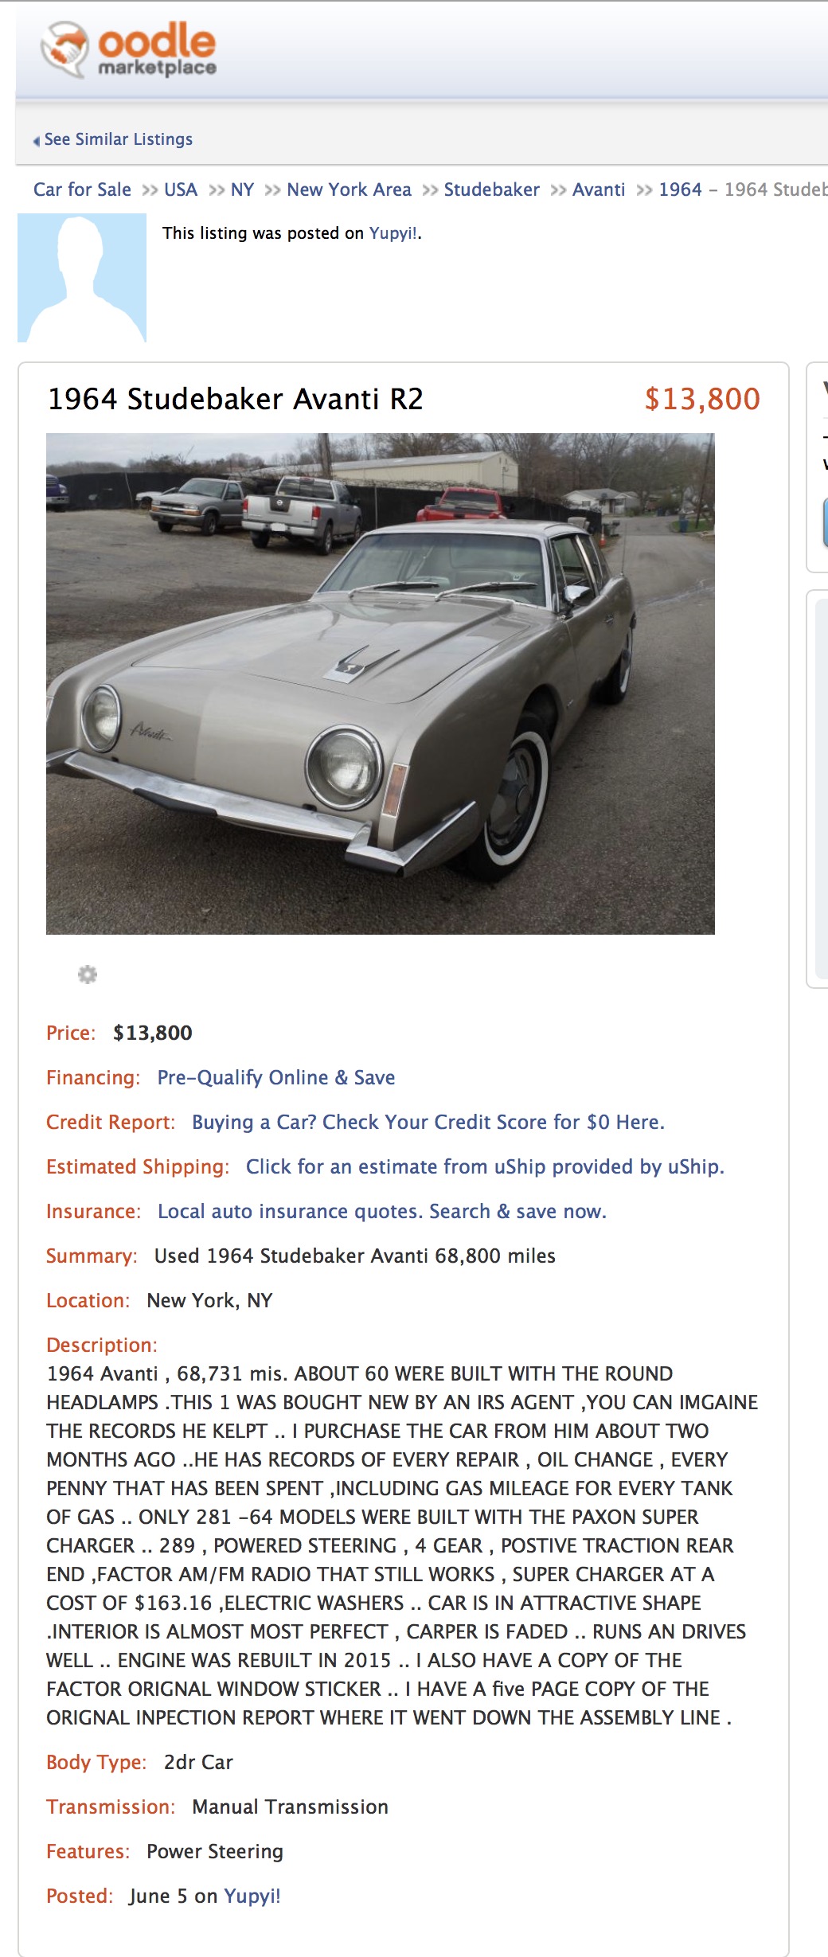
Task: Go to the Avanti breadcrumb
Action: coord(599,189)
